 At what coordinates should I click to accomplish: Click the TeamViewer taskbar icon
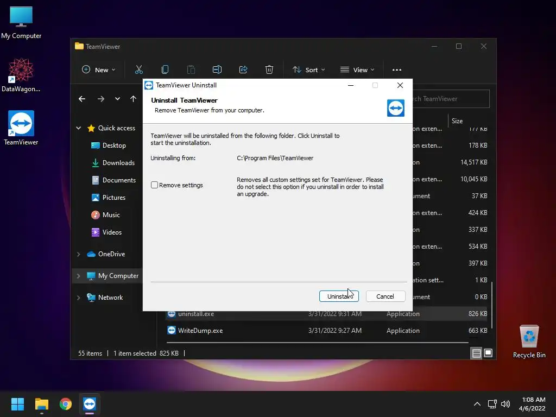click(90, 404)
